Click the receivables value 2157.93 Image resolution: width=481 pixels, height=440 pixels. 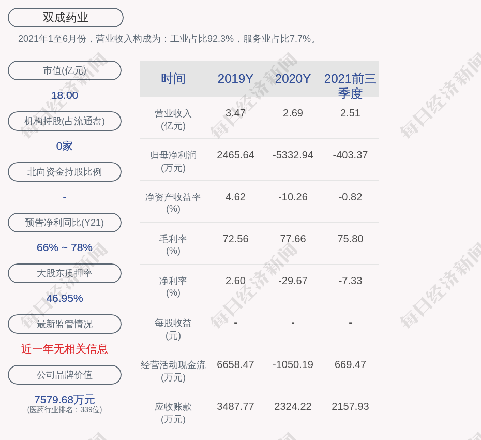(350, 406)
